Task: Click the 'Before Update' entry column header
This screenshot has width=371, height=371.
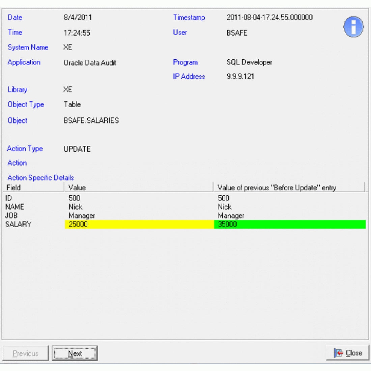Action: coord(288,188)
